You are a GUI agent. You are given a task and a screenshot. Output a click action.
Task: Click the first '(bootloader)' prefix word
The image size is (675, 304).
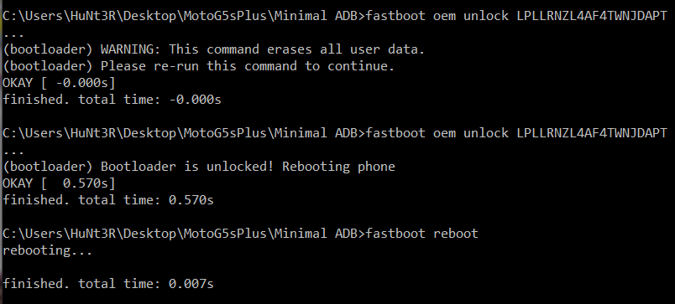click(x=47, y=49)
